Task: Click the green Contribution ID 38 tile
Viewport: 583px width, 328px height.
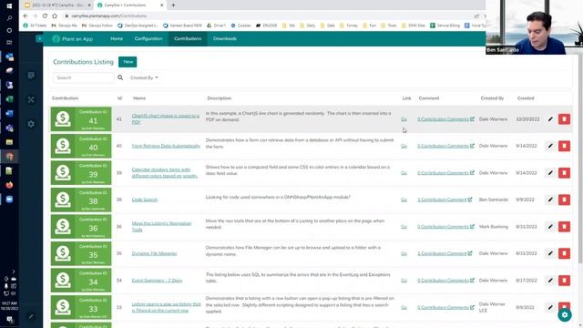Action: click(x=81, y=200)
